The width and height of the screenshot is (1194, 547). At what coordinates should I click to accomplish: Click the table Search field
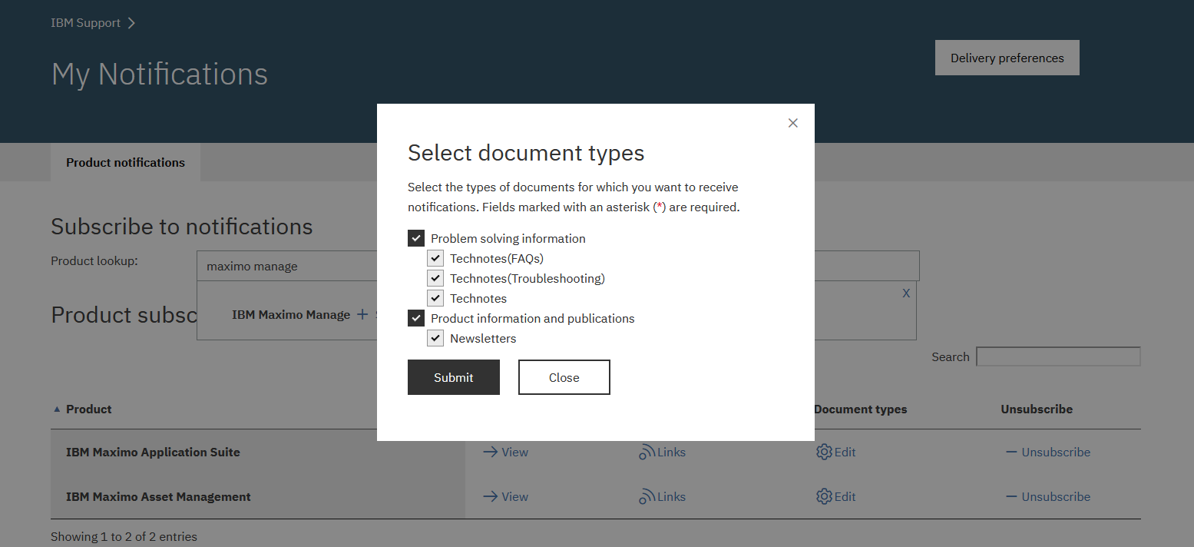(1058, 356)
